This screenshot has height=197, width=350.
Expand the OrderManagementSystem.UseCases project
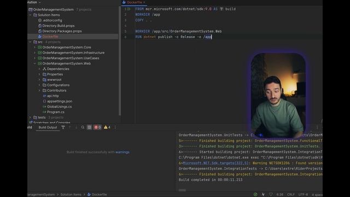coord(35,58)
